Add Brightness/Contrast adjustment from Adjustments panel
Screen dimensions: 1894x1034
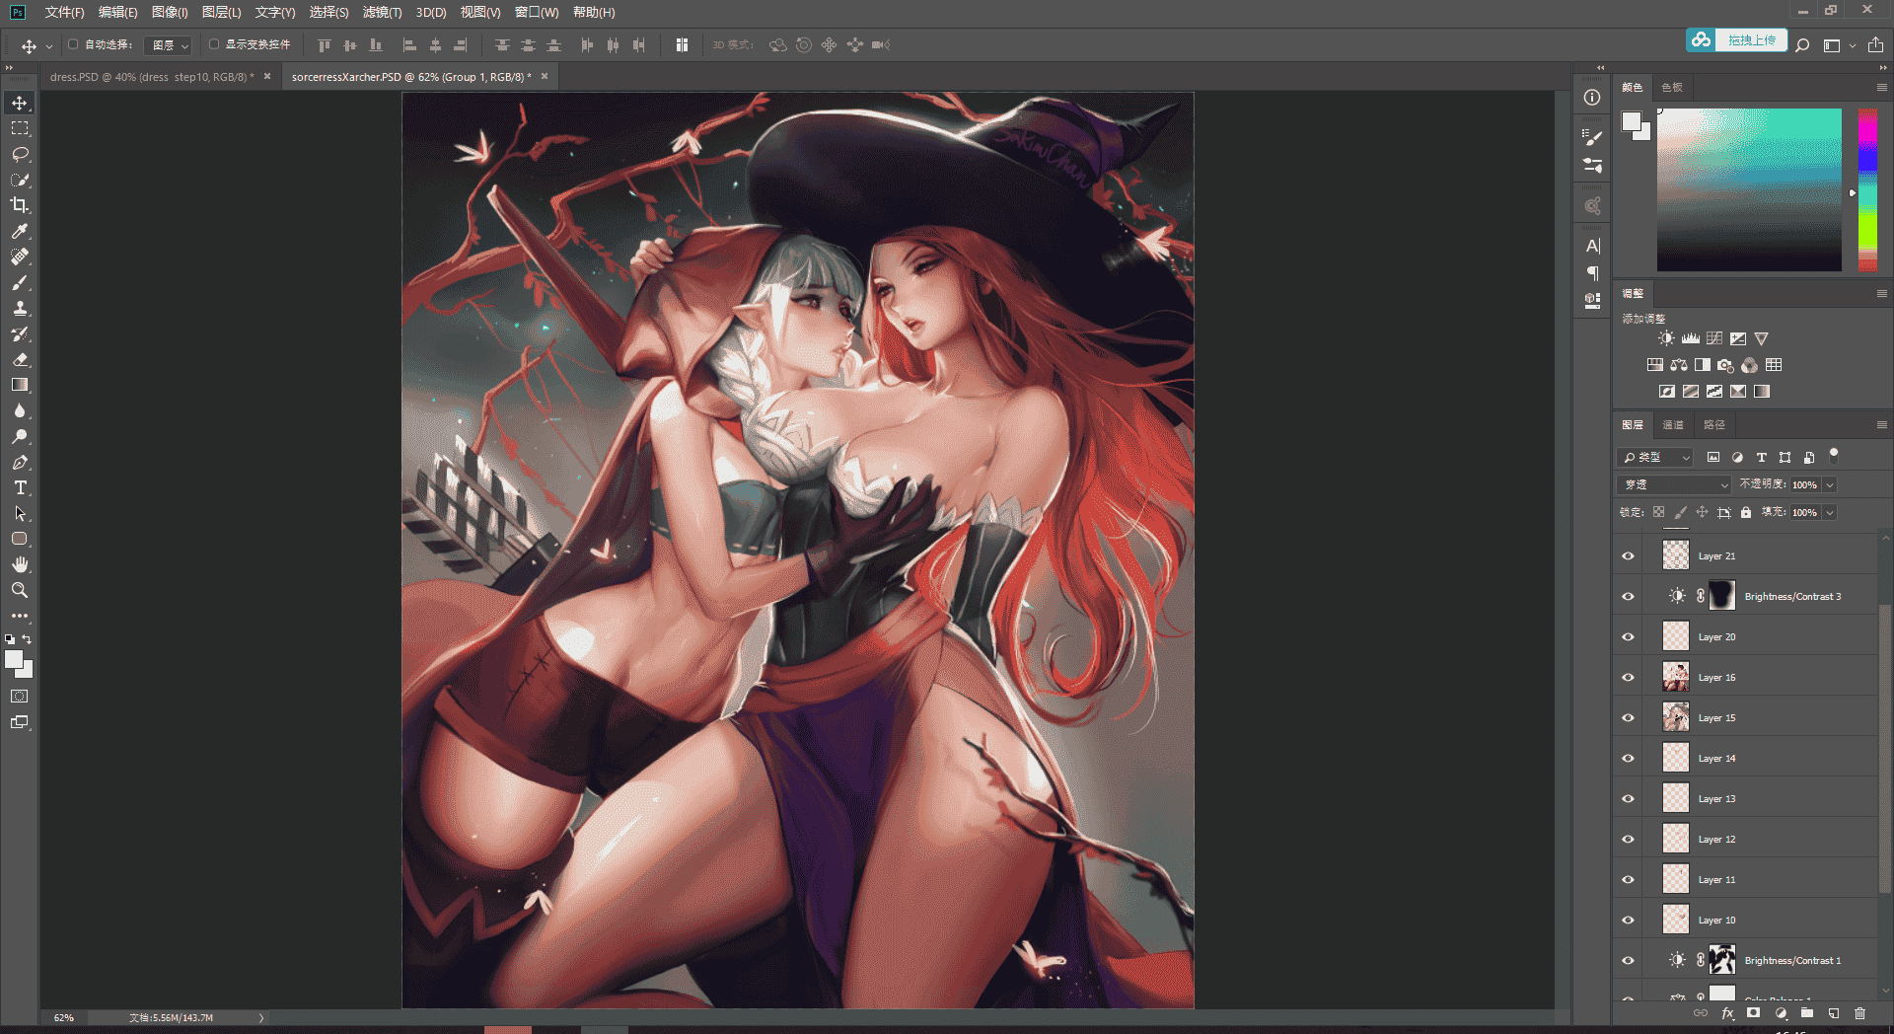click(x=1666, y=338)
